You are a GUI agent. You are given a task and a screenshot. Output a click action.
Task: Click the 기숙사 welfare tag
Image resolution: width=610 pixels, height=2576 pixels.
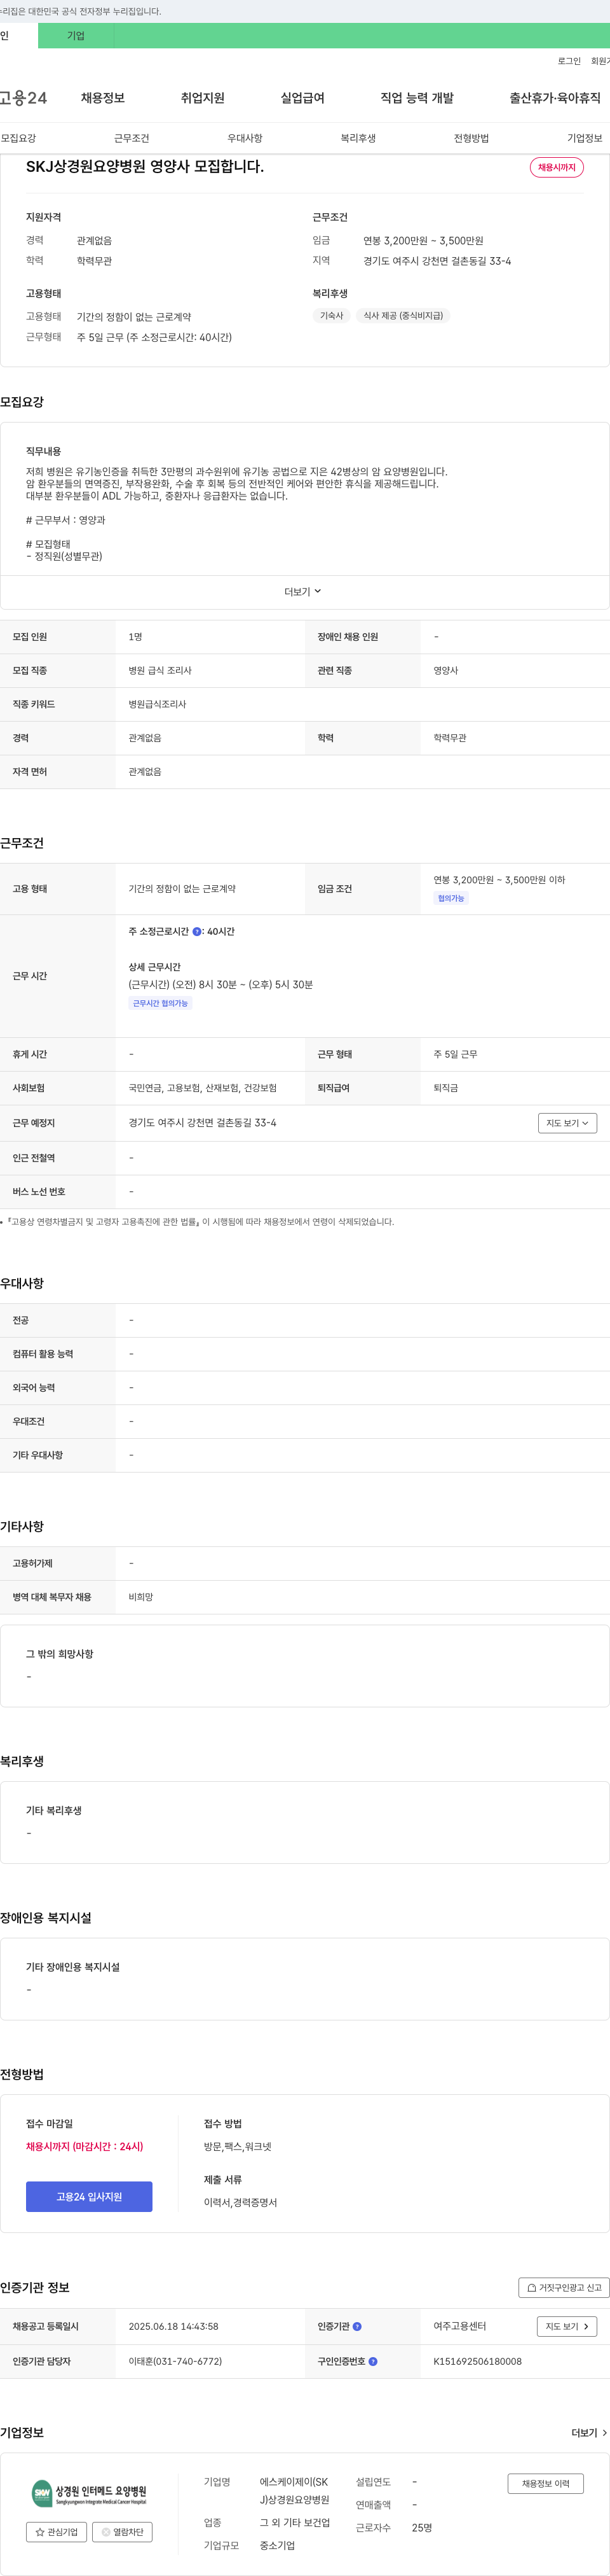tap(332, 315)
